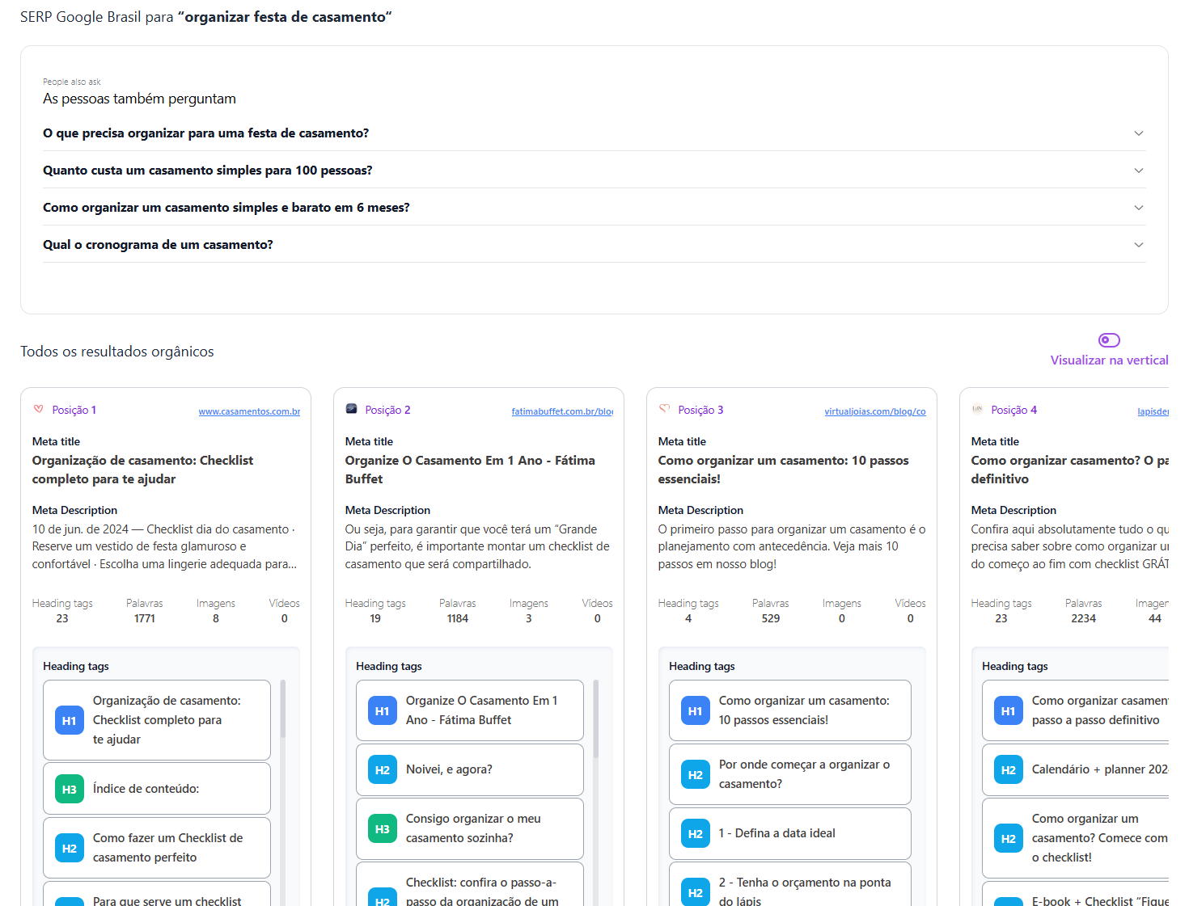This screenshot has width=1189, height=906.
Task: Click the H1 icon on '10 passos essenciais!' heading
Action: [x=695, y=710]
